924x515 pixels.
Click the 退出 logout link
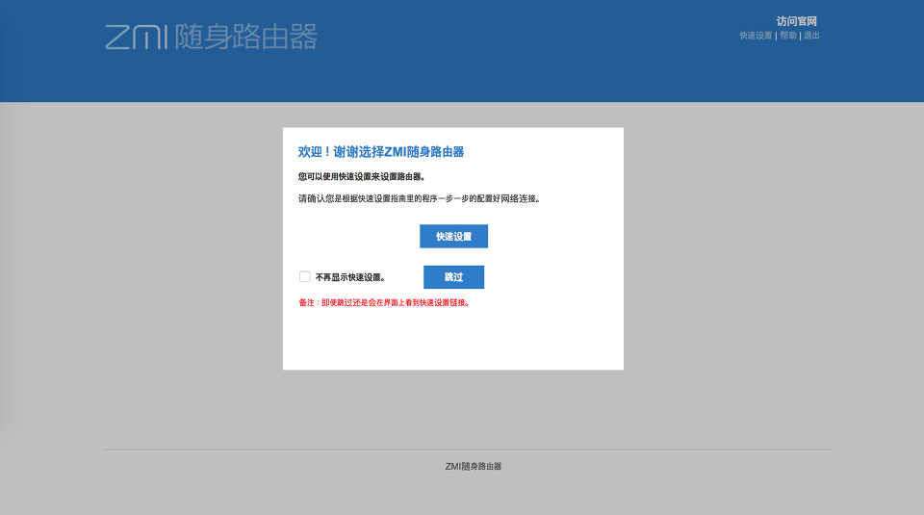[x=811, y=36]
